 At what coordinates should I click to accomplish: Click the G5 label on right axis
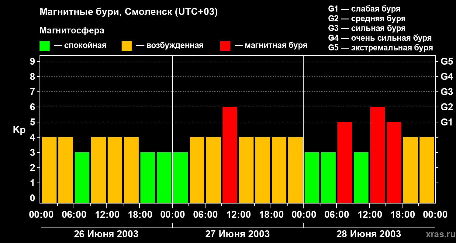click(x=447, y=61)
